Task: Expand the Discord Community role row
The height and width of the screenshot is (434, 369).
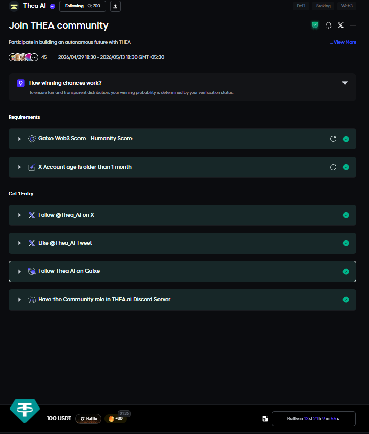Action: (19, 300)
